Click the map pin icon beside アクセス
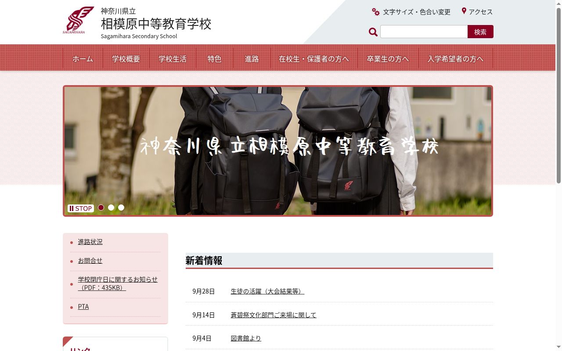This screenshot has width=562, height=351. 464,11
